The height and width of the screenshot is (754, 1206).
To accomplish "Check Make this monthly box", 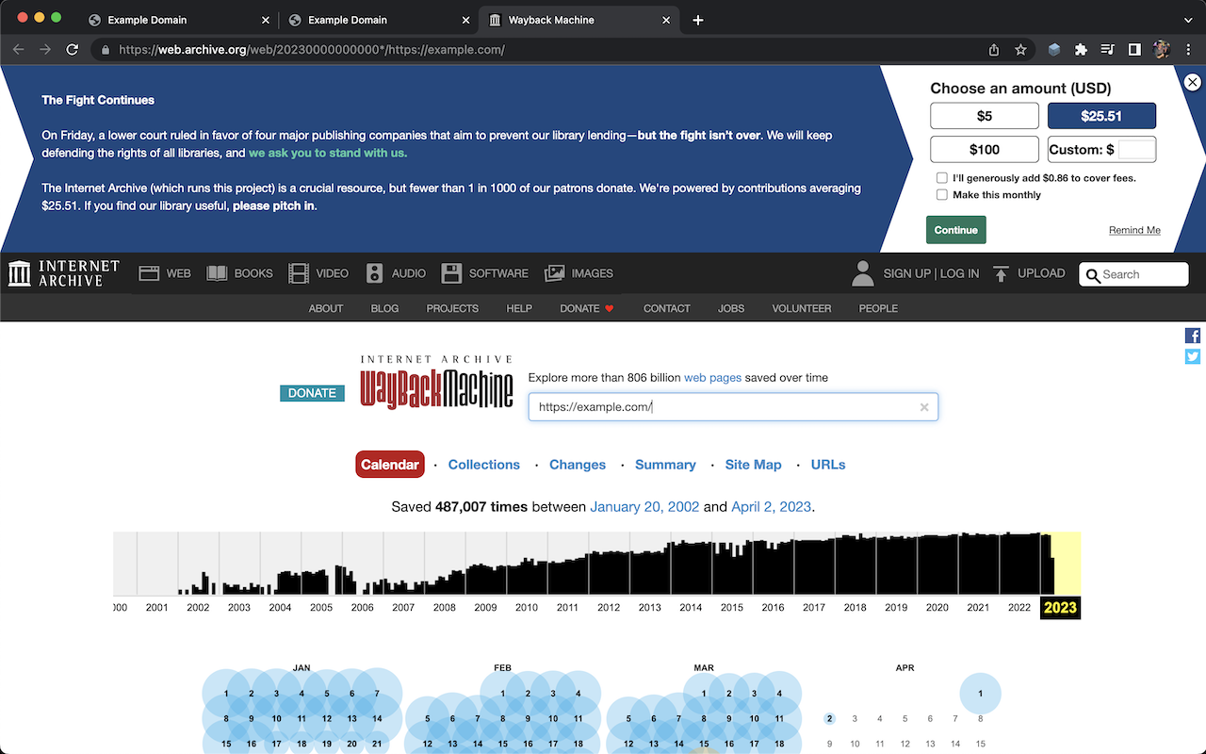I will (x=942, y=195).
